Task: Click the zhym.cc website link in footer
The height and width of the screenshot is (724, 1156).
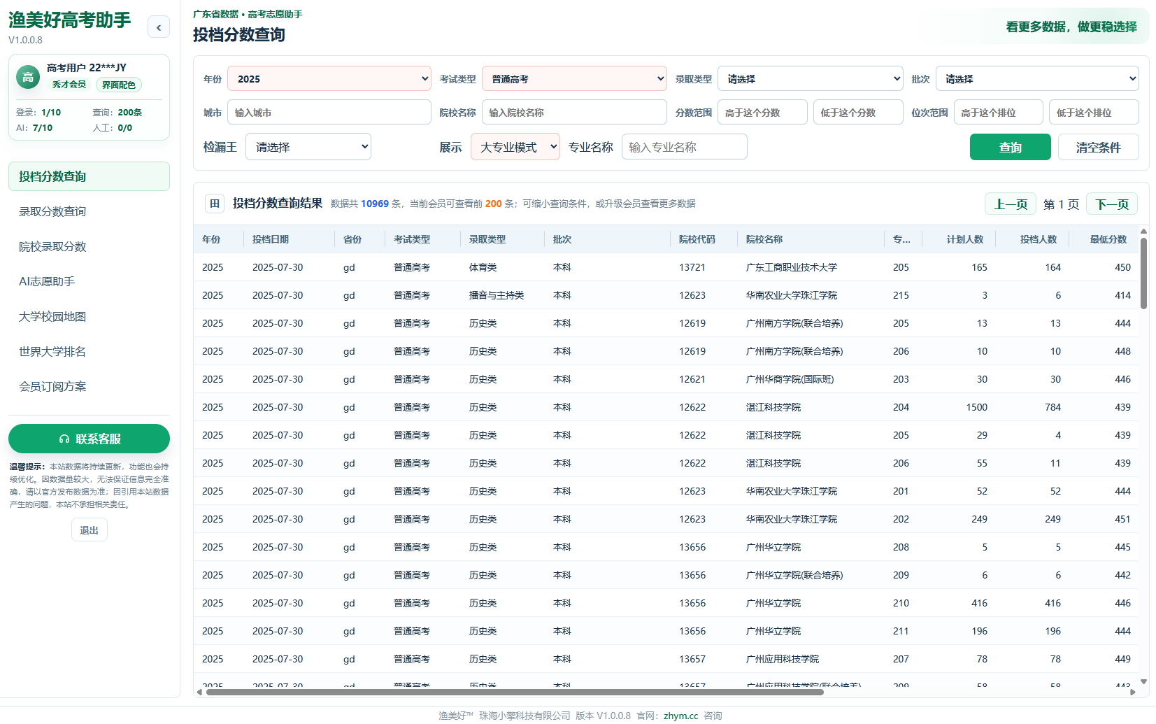Action: tap(680, 716)
